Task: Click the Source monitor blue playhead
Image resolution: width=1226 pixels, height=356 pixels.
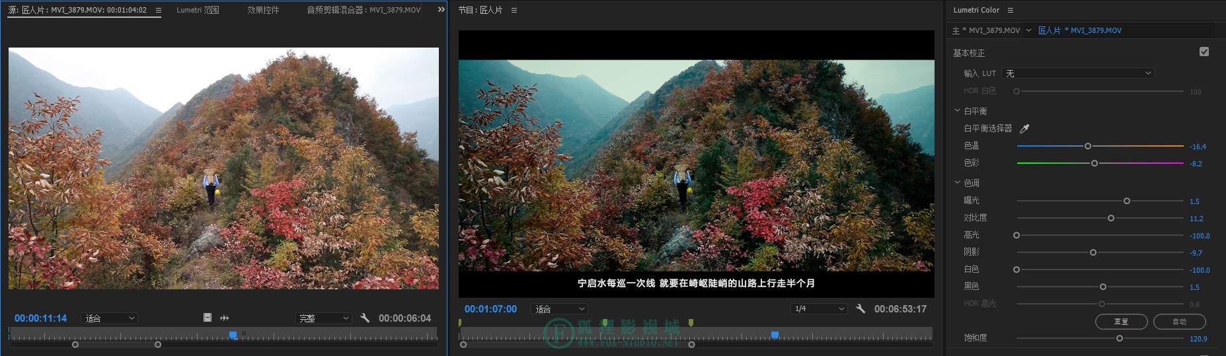Action: coord(233,335)
